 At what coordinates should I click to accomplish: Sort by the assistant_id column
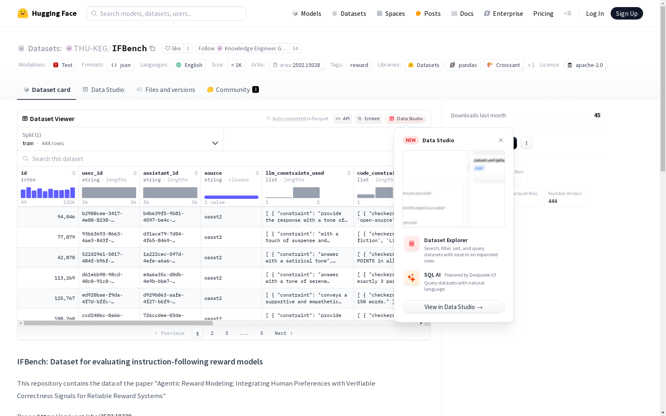[196, 173]
